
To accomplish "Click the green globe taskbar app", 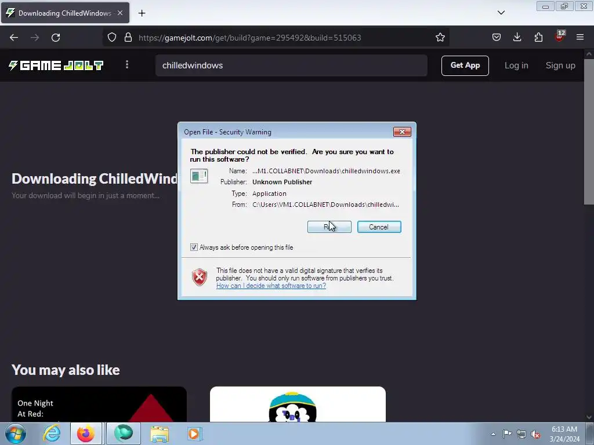I will pos(124,433).
